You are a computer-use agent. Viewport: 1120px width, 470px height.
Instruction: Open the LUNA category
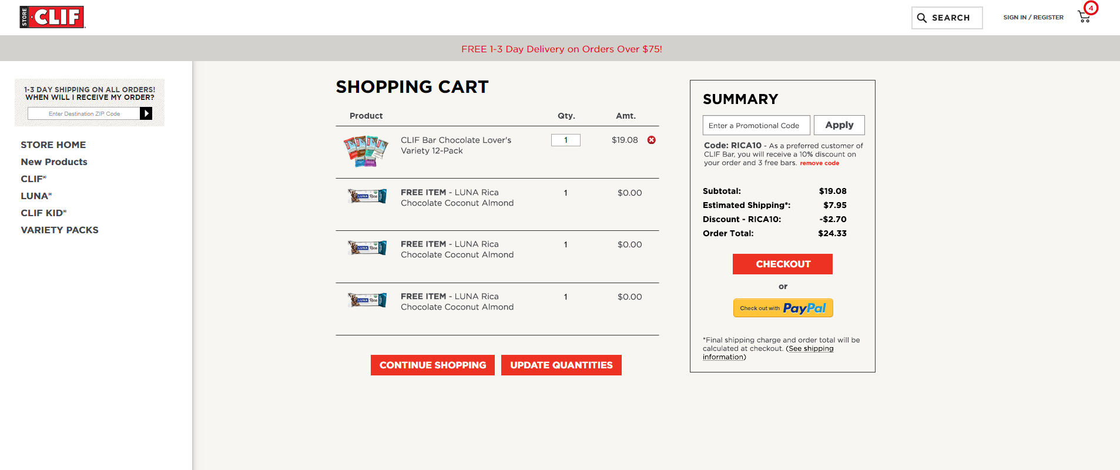pos(36,196)
